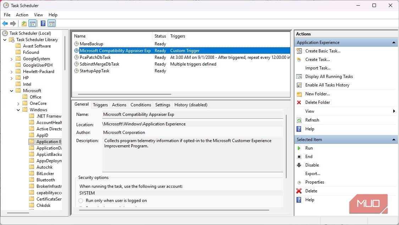Switch to the Triggers tab
The width and height of the screenshot is (399, 225).
coord(100,105)
